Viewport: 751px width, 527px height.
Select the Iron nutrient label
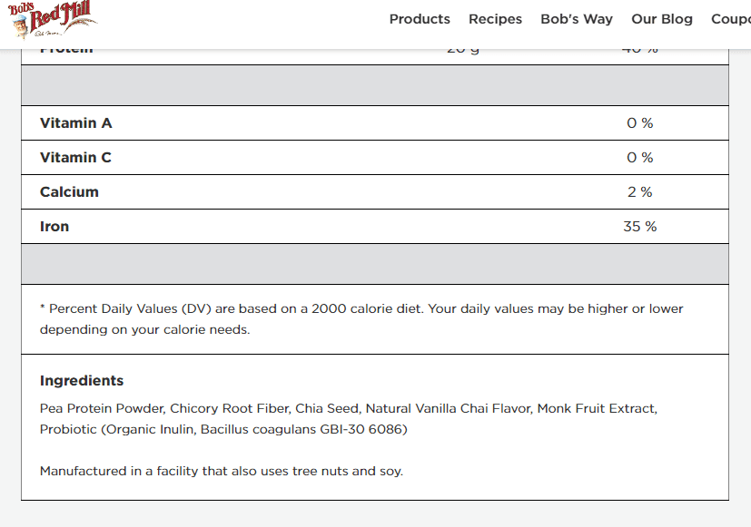pos(54,227)
